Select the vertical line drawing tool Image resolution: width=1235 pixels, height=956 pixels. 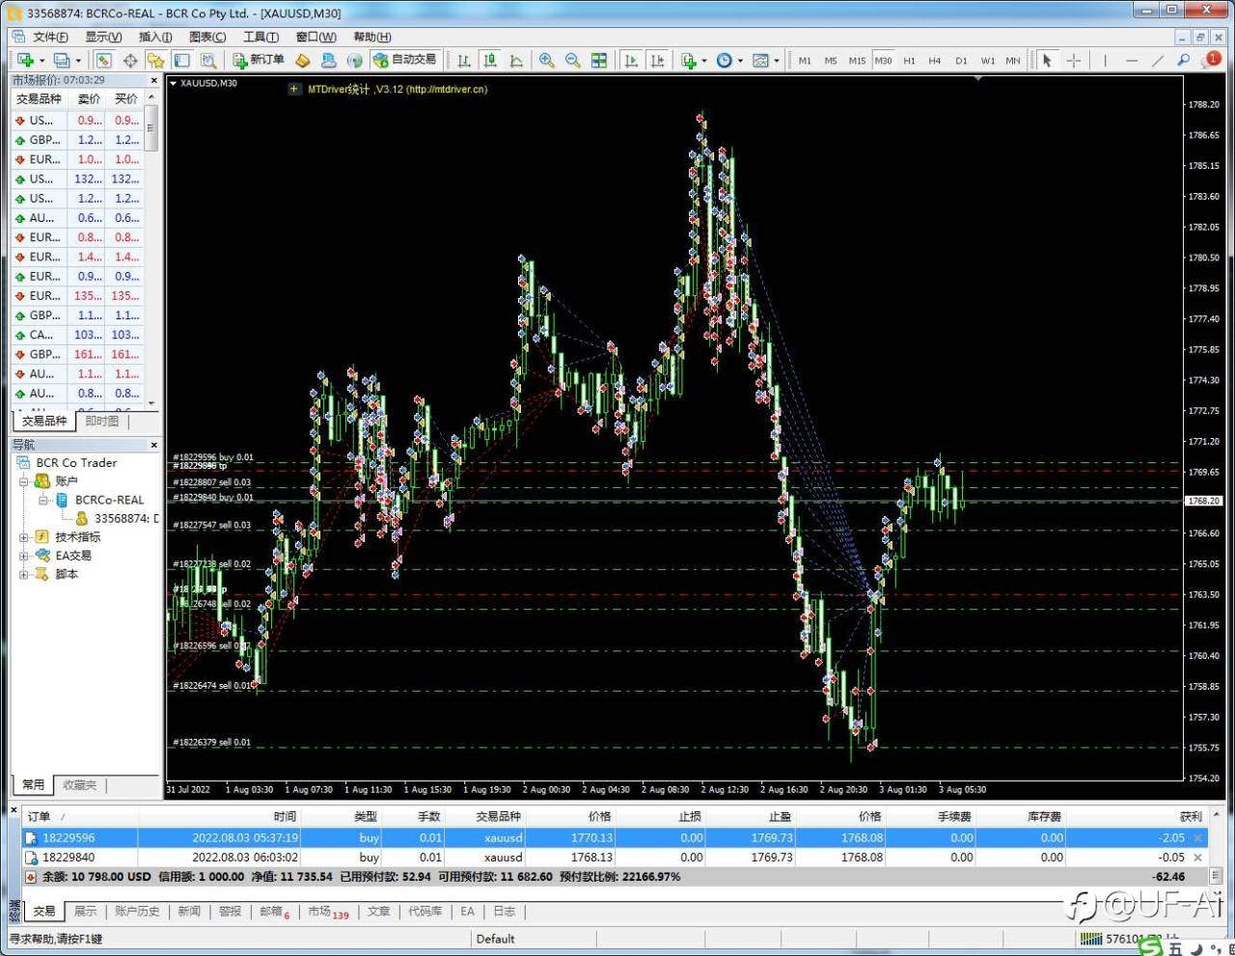tap(1105, 60)
